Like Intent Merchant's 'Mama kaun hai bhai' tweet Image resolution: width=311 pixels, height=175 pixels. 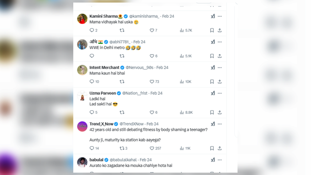tap(154, 82)
